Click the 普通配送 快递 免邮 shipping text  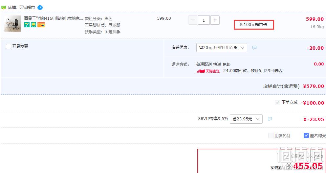(213, 64)
